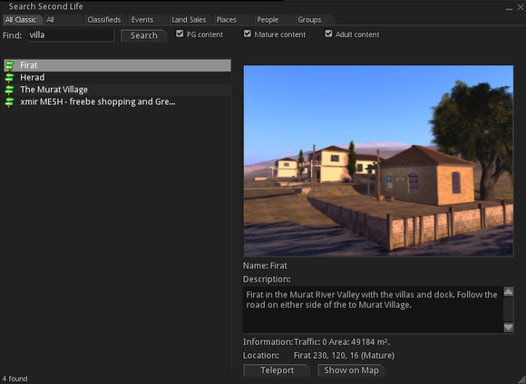The height and width of the screenshot is (384, 526).
Task: Click the Show on Map button
Action: pos(351,370)
